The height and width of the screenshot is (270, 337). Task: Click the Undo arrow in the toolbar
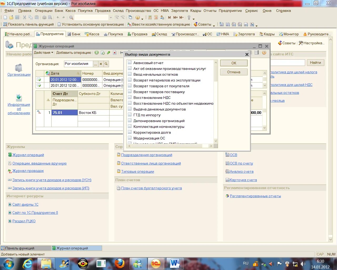tap(58, 17)
